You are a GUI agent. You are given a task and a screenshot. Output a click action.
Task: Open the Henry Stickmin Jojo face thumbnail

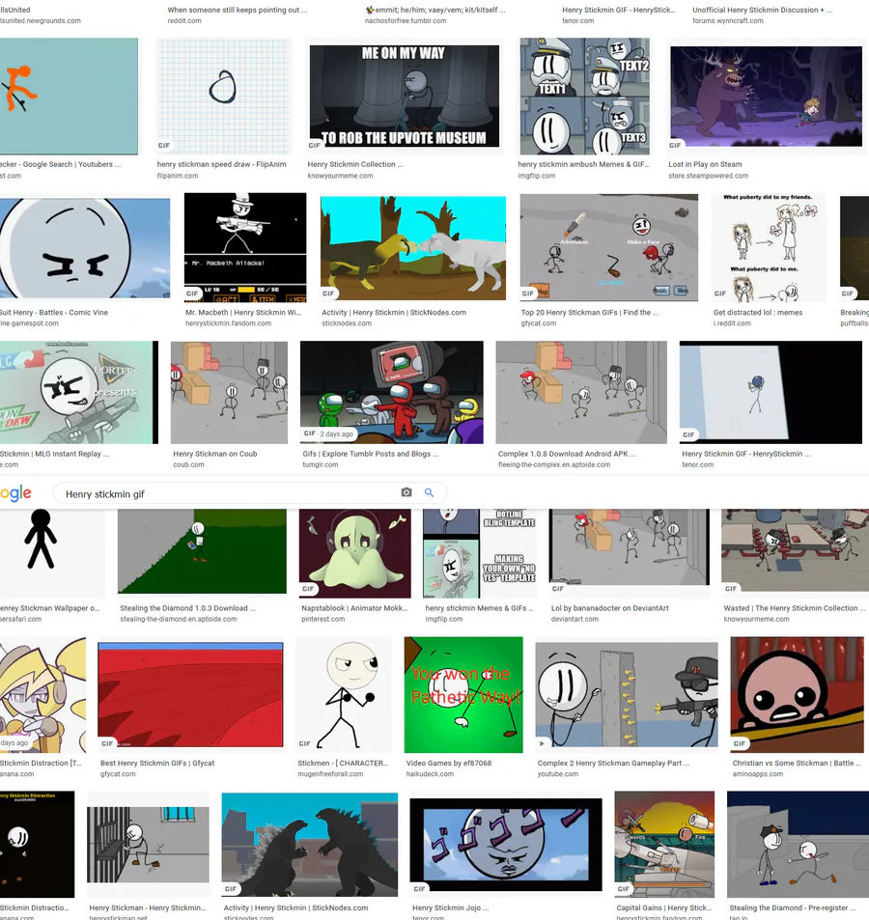pos(506,845)
